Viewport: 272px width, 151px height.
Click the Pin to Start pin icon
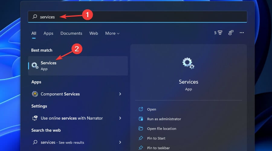tap(141, 138)
